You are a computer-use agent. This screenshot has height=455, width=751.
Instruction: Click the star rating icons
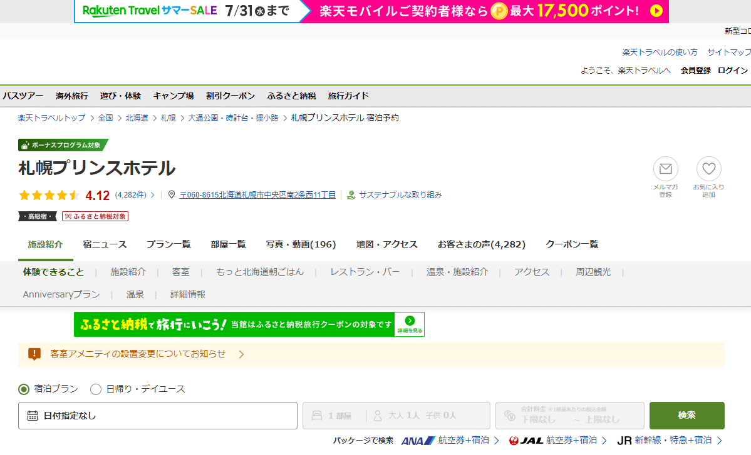point(49,195)
